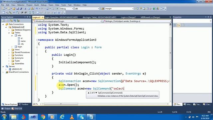Screen dimensions: 213x120
Task: Open the Error List tab
Action: point(17,109)
